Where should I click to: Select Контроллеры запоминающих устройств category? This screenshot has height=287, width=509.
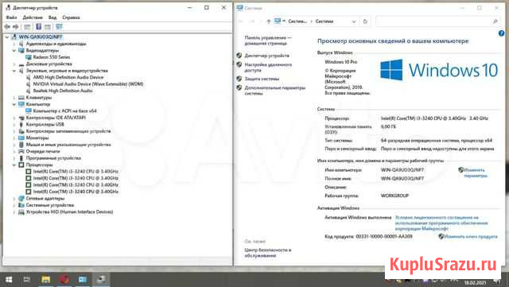click(68, 131)
